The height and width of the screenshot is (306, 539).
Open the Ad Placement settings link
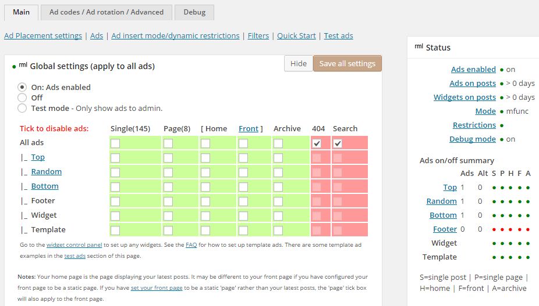43,35
